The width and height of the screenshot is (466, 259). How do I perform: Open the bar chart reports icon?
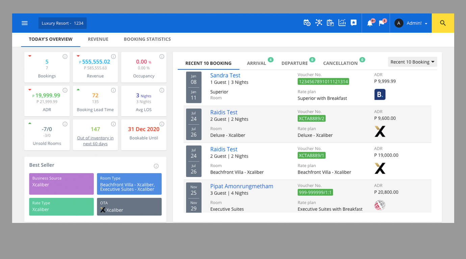[x=342, y=23]
